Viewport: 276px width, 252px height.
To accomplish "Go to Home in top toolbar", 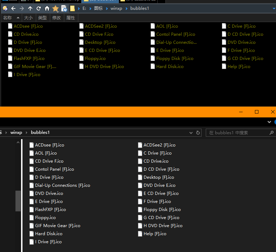I will pyautogui.click(x=47, y=8).
